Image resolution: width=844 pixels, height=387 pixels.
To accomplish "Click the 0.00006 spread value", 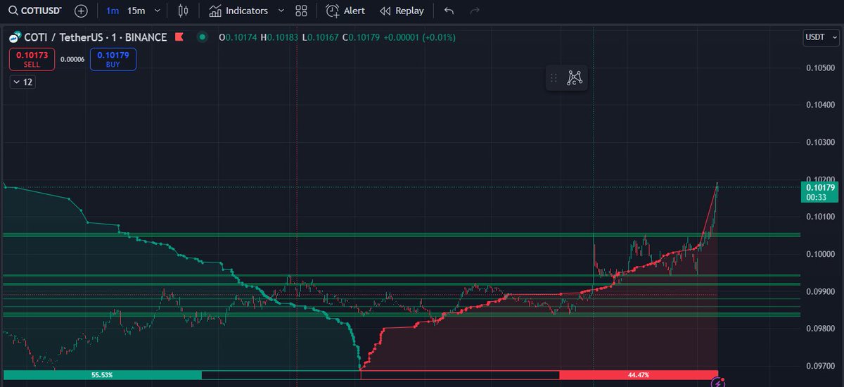I will tap(72, 59).
